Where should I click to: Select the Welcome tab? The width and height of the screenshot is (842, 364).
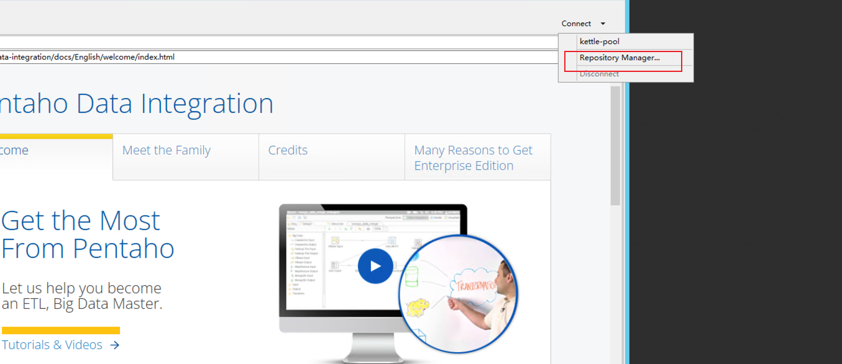[56, 157]
